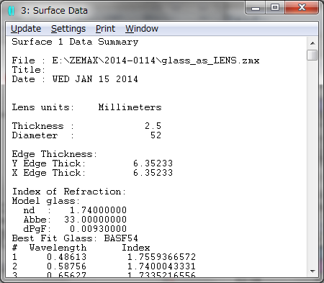The width and height of the screenshot is (324, 283).
Task: Click the Thickness value 2.5
Action: point(153,126)
